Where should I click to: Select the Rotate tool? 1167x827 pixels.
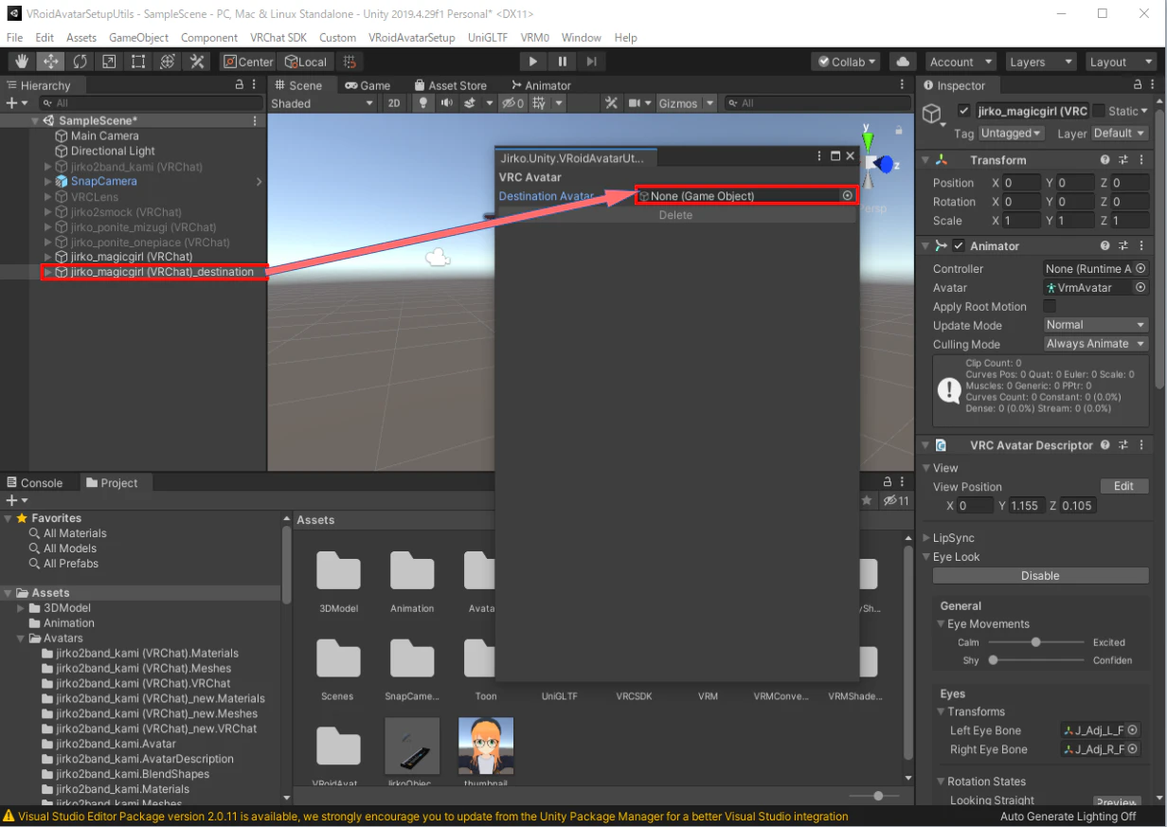[81, 62]
